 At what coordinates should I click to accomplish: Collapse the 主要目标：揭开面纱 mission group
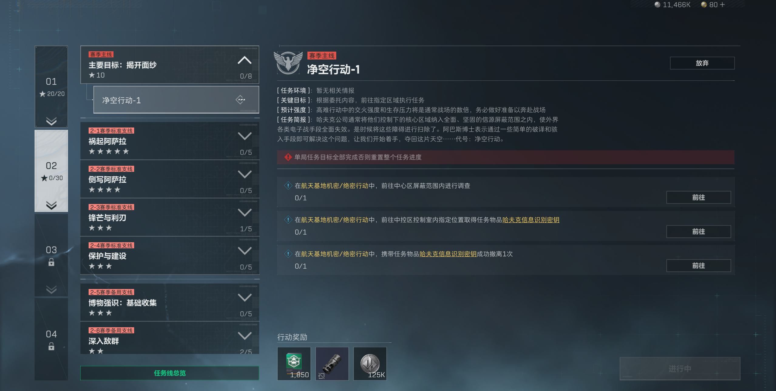245,60
